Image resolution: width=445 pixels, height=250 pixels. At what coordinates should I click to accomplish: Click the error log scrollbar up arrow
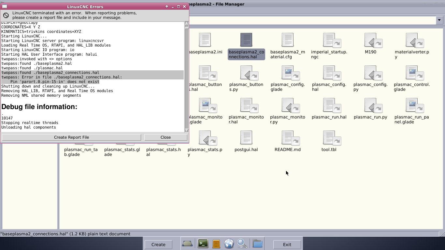(187, 23)
